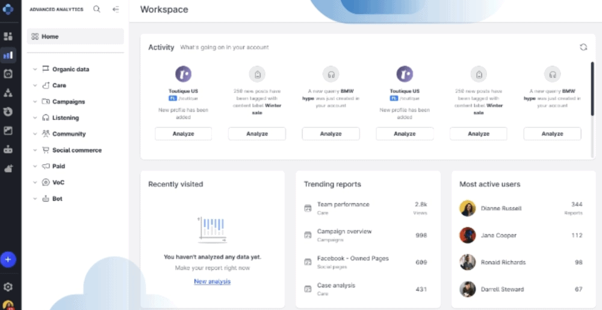The height and width of the screenshot is (310, 602).
Task: Click the Care item flag icon
Action: coord(46,85)
